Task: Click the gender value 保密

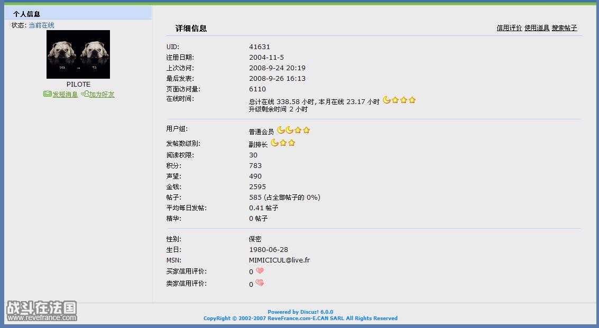Action: [x=255, y=239]
